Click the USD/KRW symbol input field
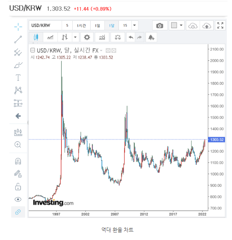 coord(45,25)
